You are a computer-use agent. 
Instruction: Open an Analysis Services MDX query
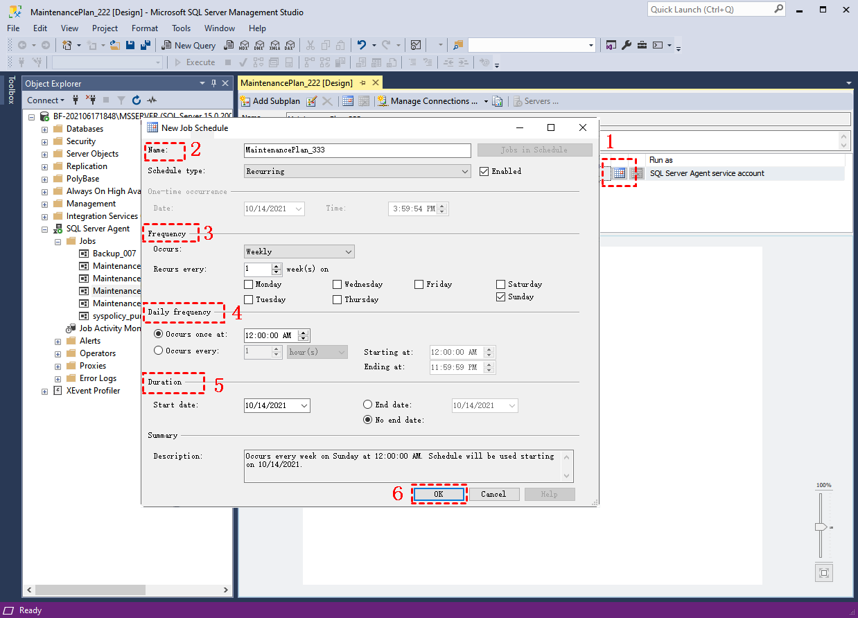click(243, 45)
